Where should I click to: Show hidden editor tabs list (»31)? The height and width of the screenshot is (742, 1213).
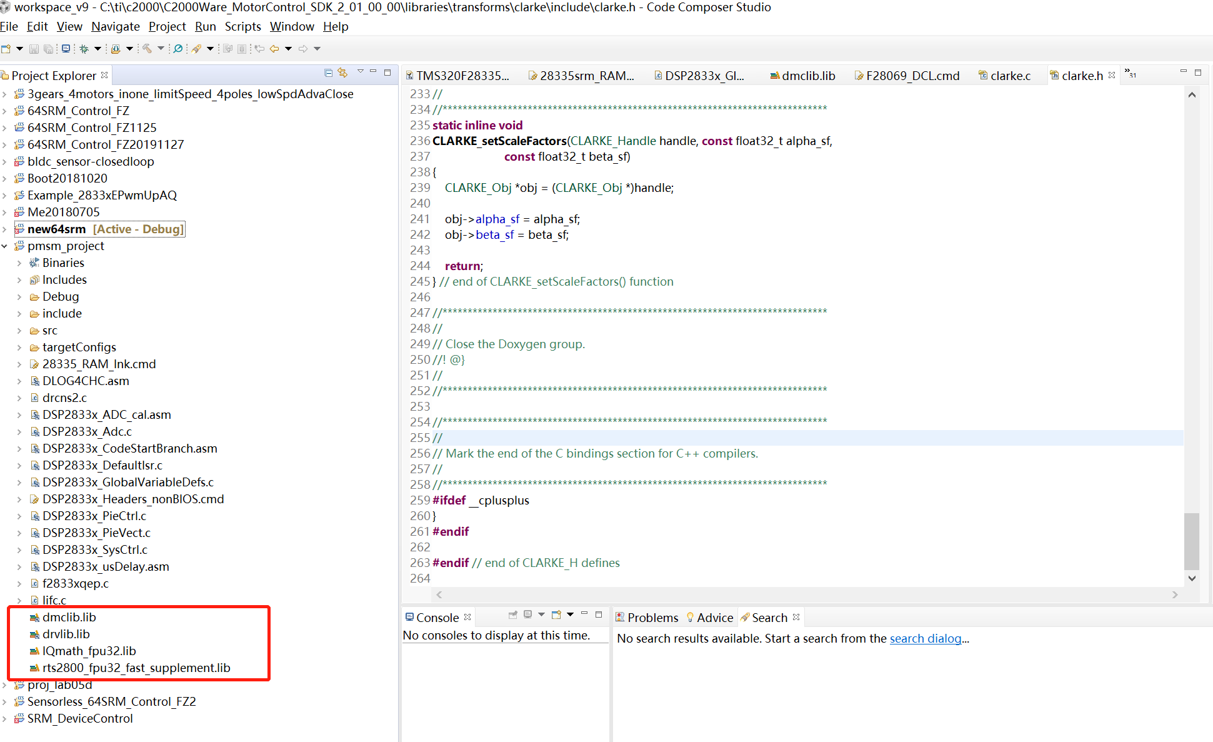click(x=1131, y=73)
